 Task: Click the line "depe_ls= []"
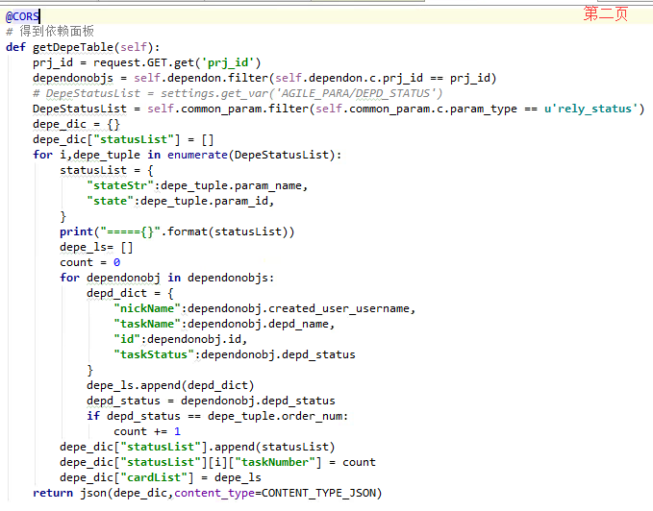click(96, 248)
